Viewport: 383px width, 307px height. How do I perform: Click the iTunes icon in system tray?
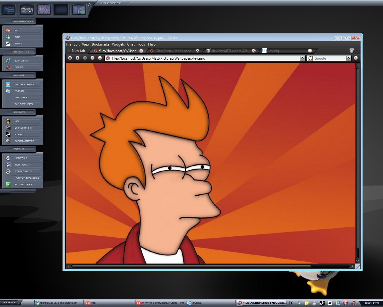tap(338, 303)
